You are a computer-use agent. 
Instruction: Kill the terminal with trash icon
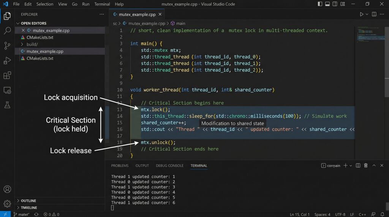coord(366,165)
